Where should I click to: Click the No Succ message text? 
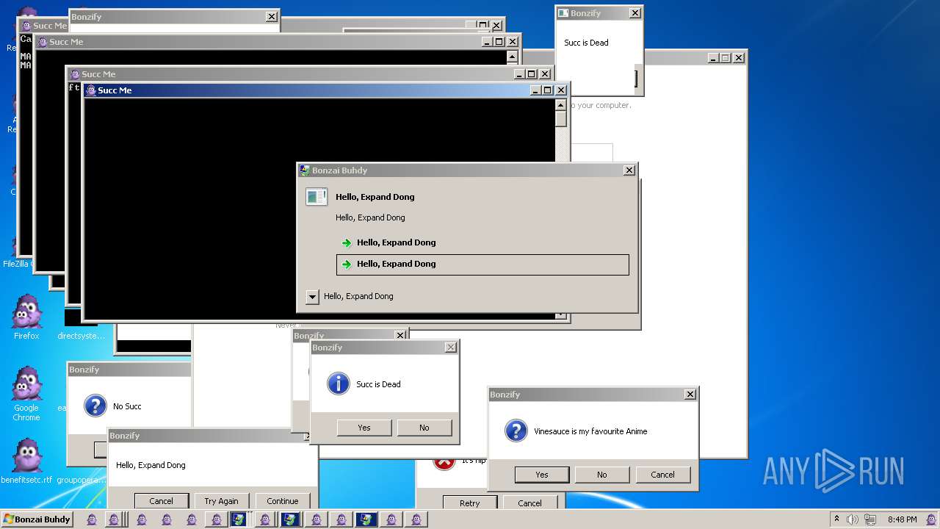pos(127,406)
